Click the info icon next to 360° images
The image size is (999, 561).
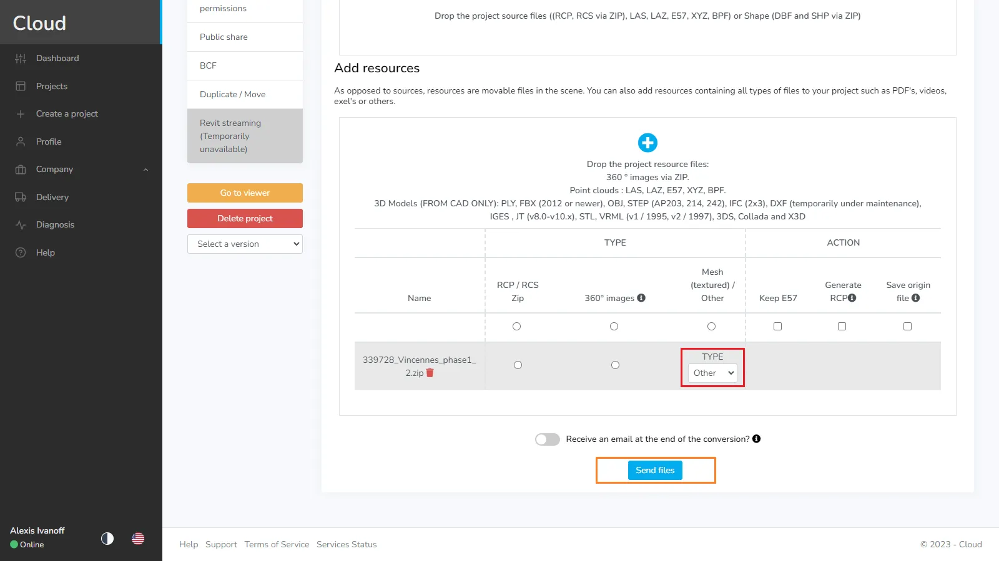[x=641, y=298]
